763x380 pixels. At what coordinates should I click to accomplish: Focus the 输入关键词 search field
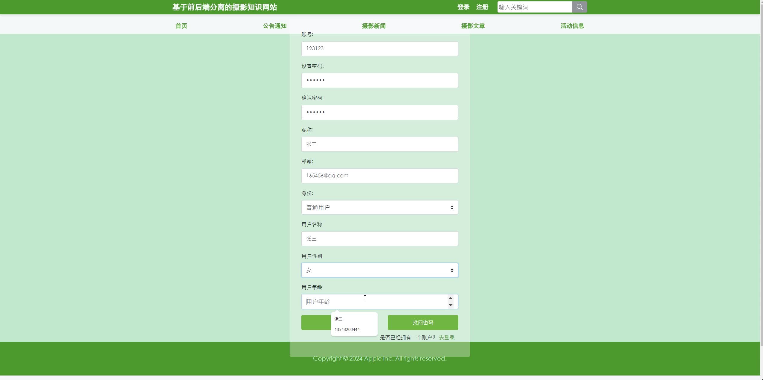pyautogui.click(x=534, y=7)
